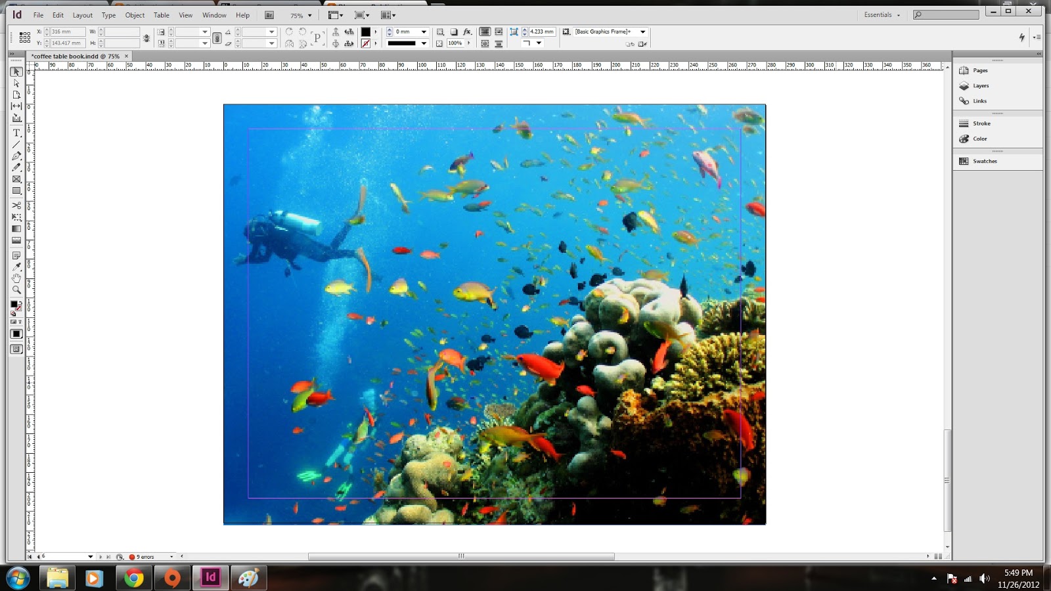Expand the corner shape dropdown
Screen dimensions: 1051x591
point(539,43)
